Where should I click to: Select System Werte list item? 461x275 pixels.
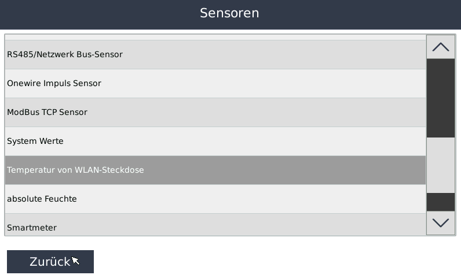35,142
